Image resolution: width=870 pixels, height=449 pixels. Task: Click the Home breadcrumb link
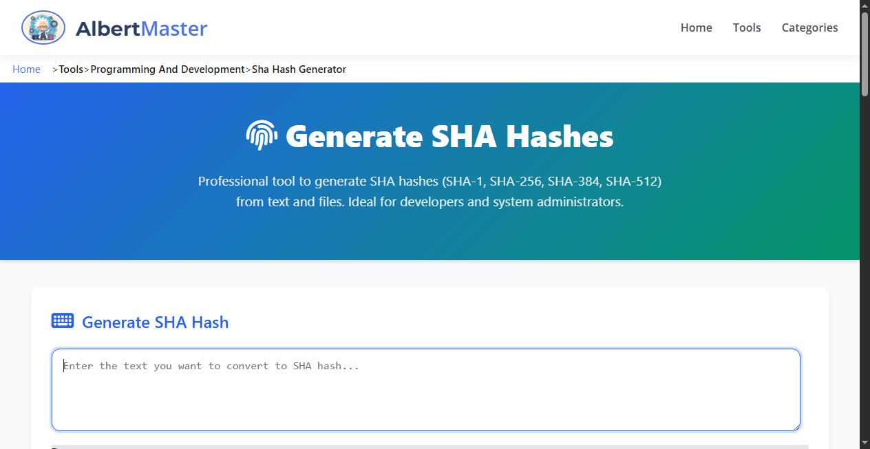pyautogui.click(x=26, y=69)
